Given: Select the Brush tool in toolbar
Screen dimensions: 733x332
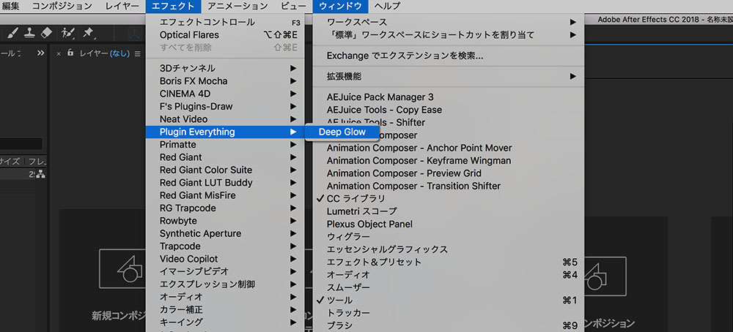Looking at the screenshot, I should pos(12,33).
